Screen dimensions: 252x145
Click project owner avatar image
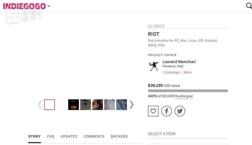click(154, 66)
